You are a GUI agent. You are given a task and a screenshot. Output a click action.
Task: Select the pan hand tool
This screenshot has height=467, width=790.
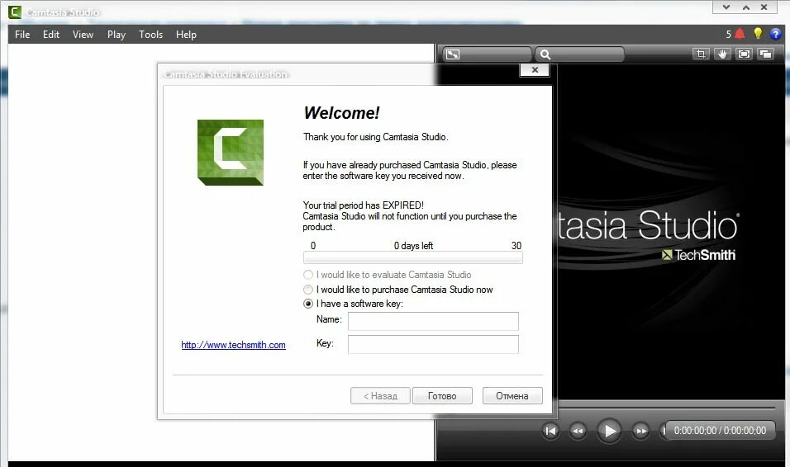(x=722, y=54)
